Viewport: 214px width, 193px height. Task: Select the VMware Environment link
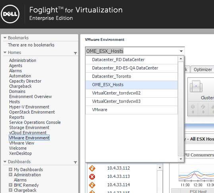click(29, 138)
